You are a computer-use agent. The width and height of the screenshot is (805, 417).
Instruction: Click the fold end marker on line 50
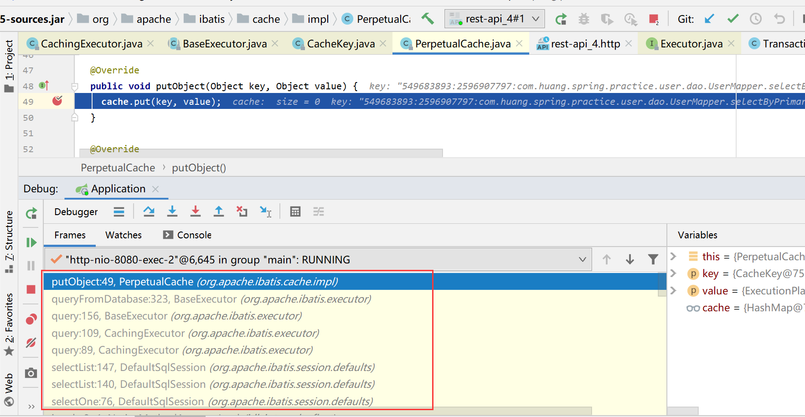pyautogui.click(x=75, y=118)
